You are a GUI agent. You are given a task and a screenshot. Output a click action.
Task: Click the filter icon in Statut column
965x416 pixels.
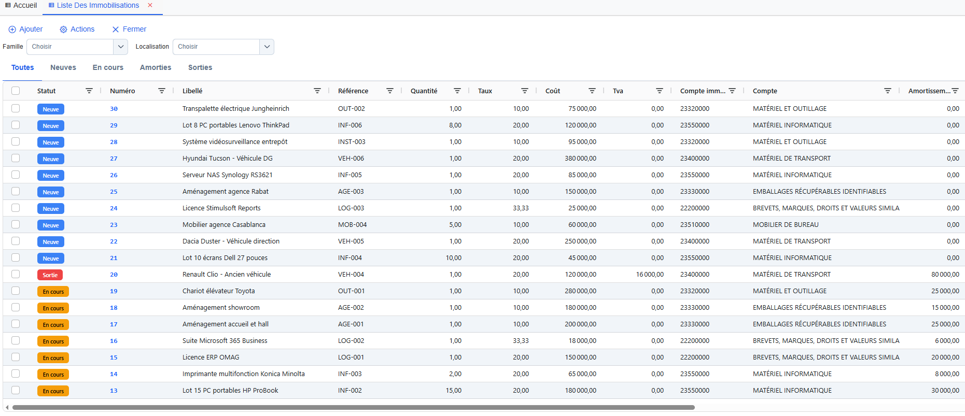coord(89,91)
